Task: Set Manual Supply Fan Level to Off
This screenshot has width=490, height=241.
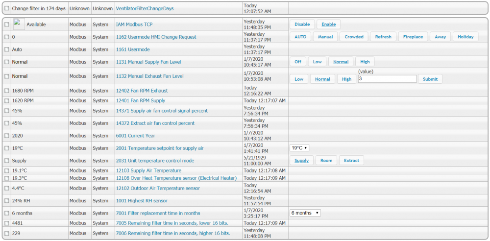Action: point(297,62)
